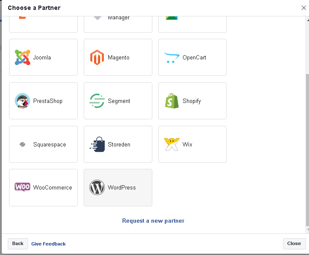Pick the Squarespace label text
This screenshot has height=255, width=309.
click(50, 145)
